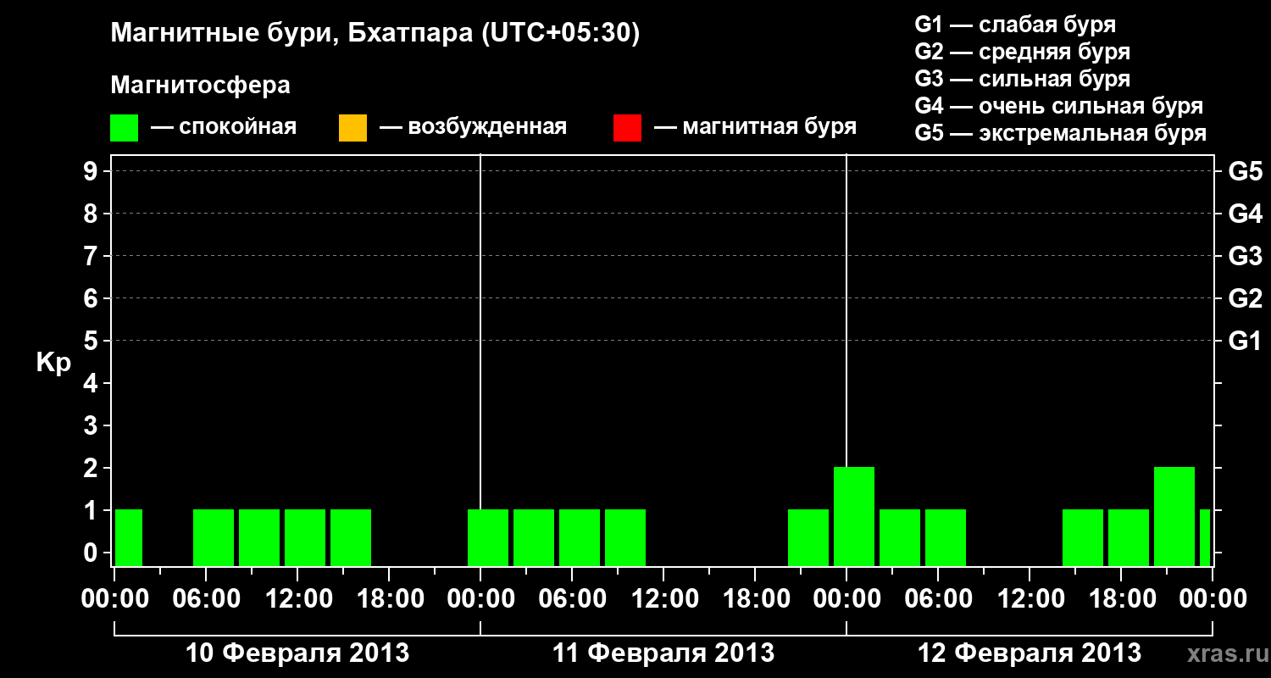
Task: Click the G5 label on the right axis
Action: 1246,172
